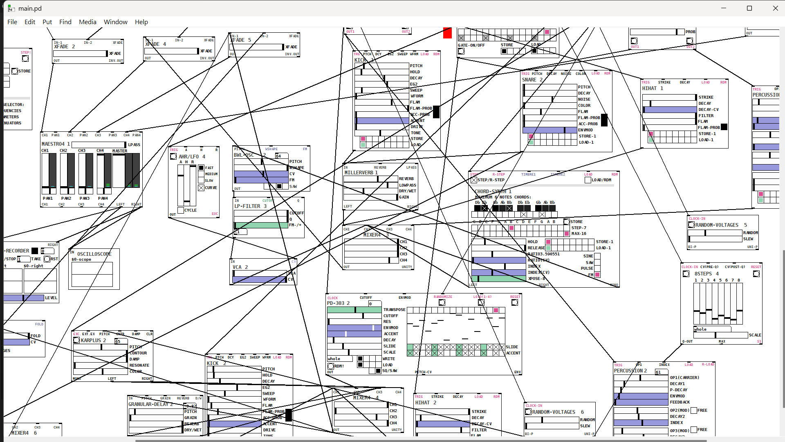Click the 'whole' symbol box in 8STEPS 4
Screen dimensions: 785x442
tap(712, 329)
